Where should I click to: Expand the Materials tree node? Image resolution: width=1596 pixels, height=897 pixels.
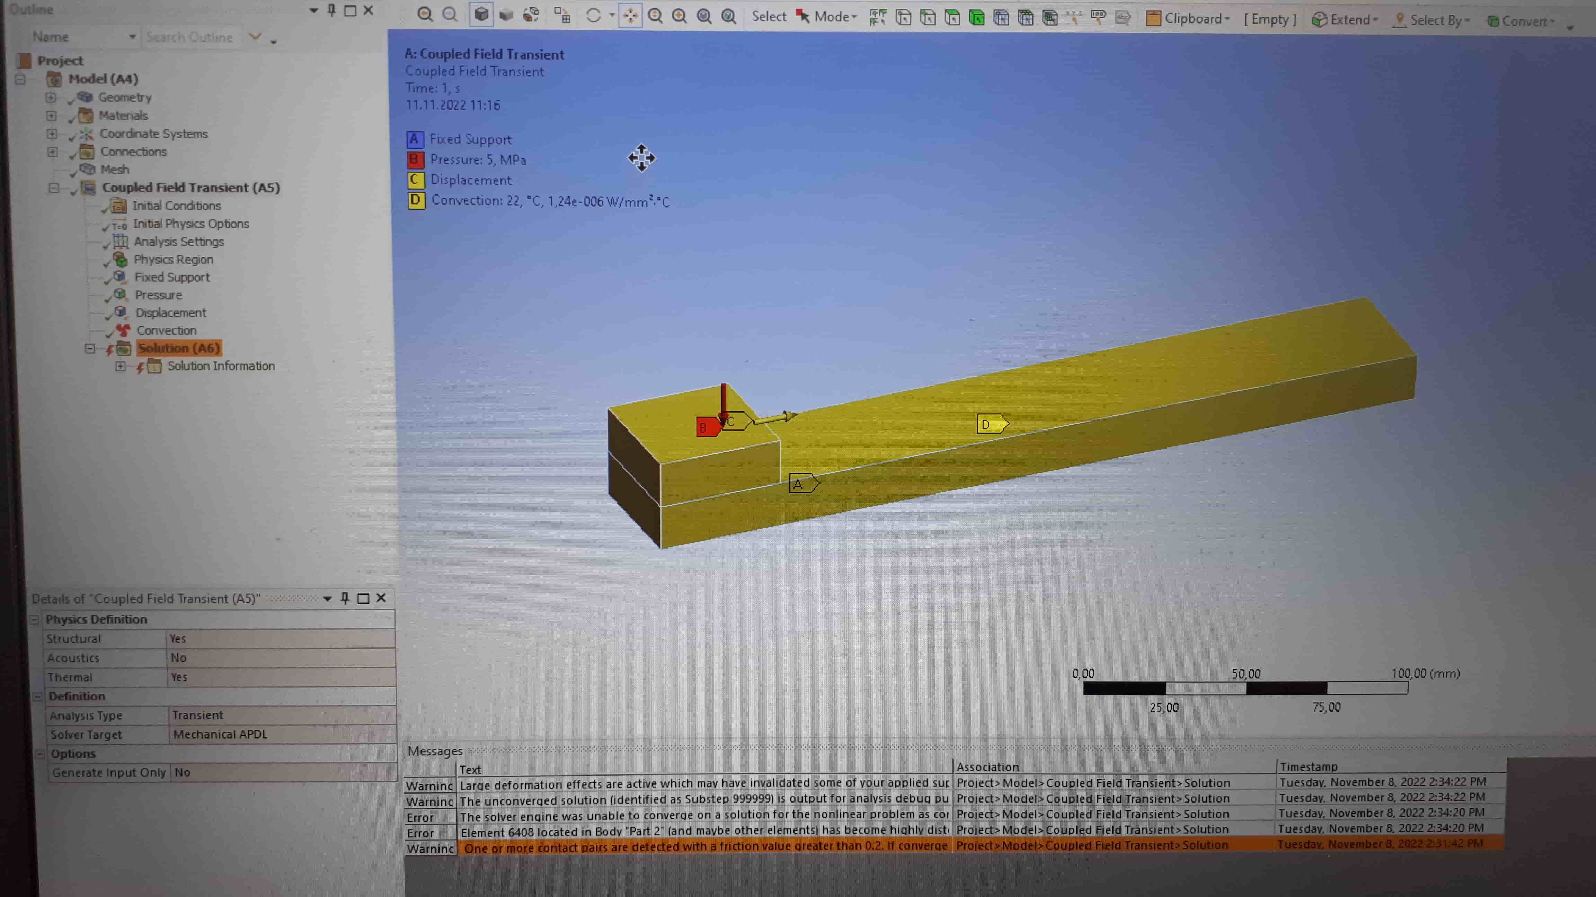click(x=51, y=116)
